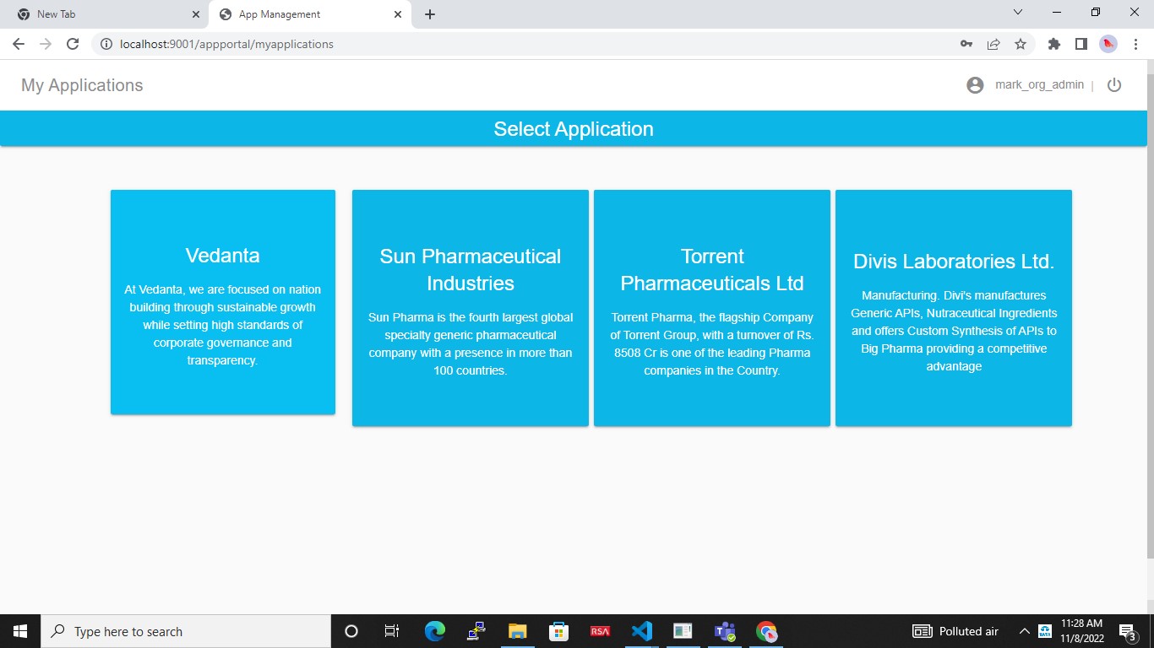Viewport: 1154px width, 648px height.
Task: Click the mark_org_admin username
Action: point(1039,84)
